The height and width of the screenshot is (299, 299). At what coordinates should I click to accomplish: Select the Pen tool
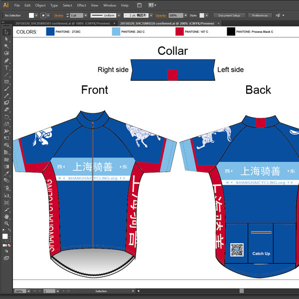tap(6, 61)
